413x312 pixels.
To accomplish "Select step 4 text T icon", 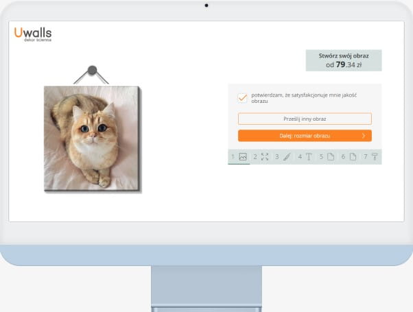I will (x=309, y=157).
